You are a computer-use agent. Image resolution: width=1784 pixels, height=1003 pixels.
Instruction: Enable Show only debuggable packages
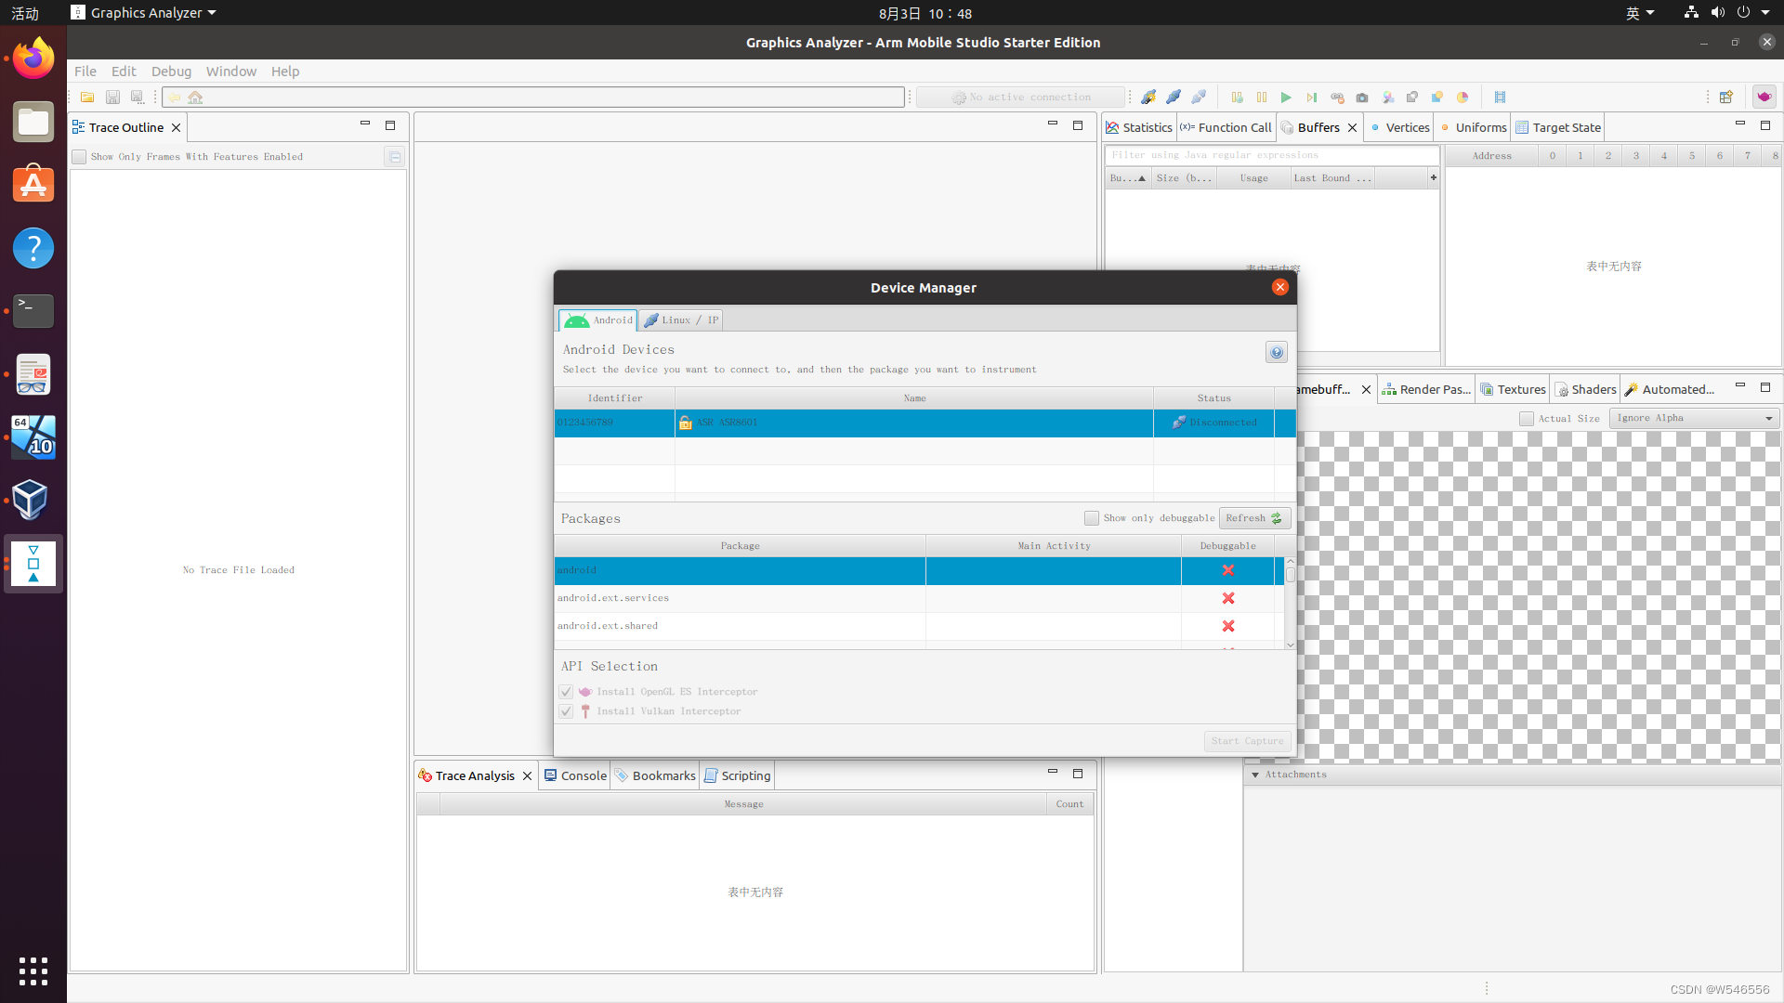tap(1091, 517)
